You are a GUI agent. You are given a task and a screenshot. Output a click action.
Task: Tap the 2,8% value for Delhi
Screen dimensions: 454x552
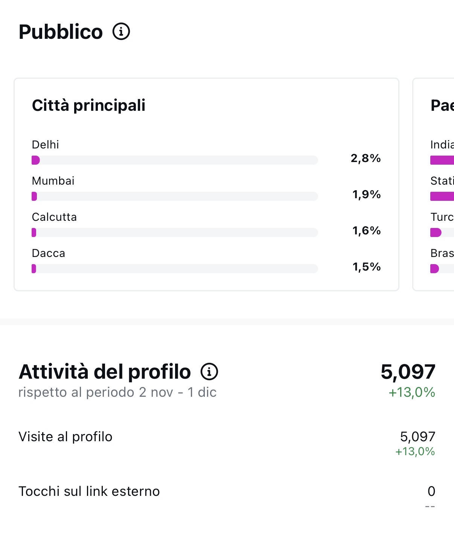pyautogui.click(x=366, y=158)
